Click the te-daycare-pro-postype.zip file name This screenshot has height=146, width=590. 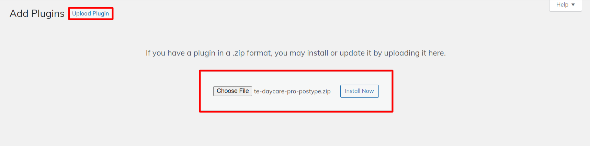[x=292, y=92]
